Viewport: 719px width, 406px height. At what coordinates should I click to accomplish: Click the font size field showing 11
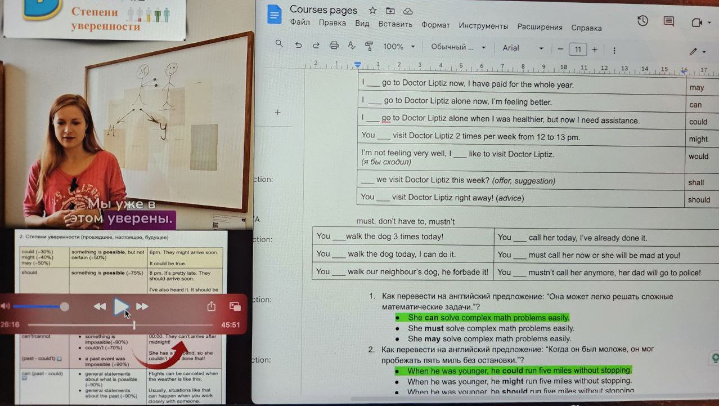tap(578, 50)
